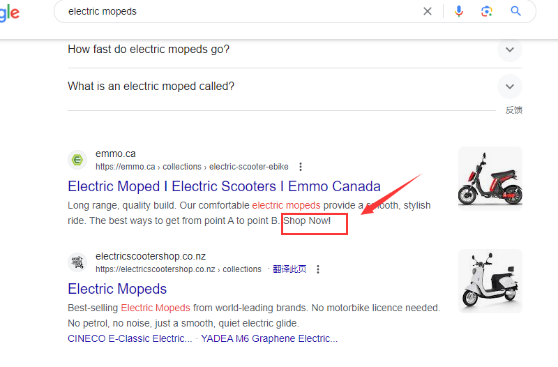This screenshot has width=558, height=367.
Task: Click the 反馈 feedback link
Action: [514, 110]
